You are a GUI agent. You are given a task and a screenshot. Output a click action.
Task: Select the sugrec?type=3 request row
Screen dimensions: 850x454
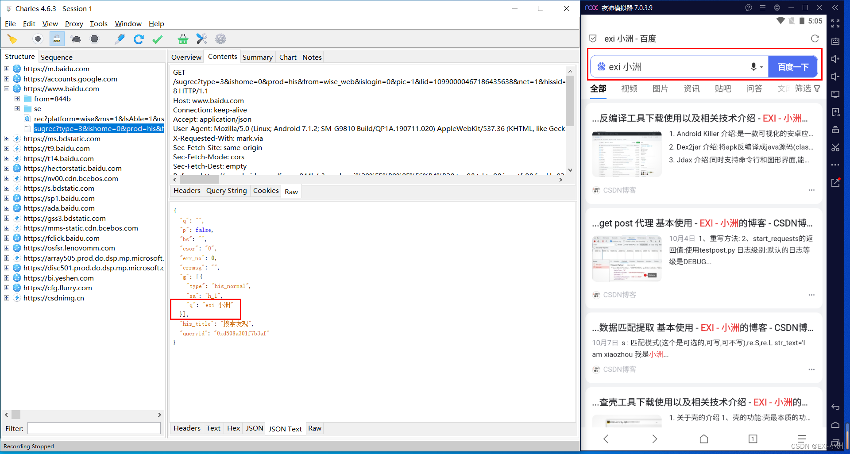coord(98,129)
